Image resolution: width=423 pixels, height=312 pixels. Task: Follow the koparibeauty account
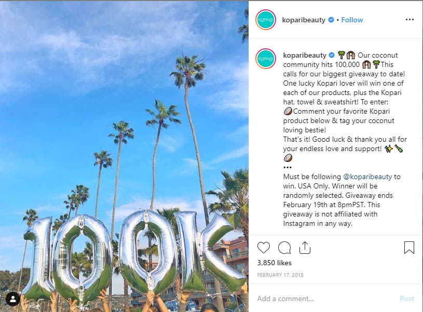(352, 20)
